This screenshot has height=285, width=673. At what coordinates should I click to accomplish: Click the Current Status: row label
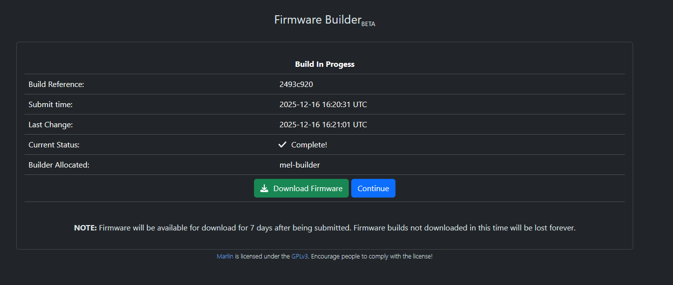(x=54, y=145)
